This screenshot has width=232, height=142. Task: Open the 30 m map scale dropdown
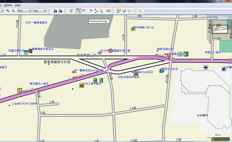tap(24, 11)
